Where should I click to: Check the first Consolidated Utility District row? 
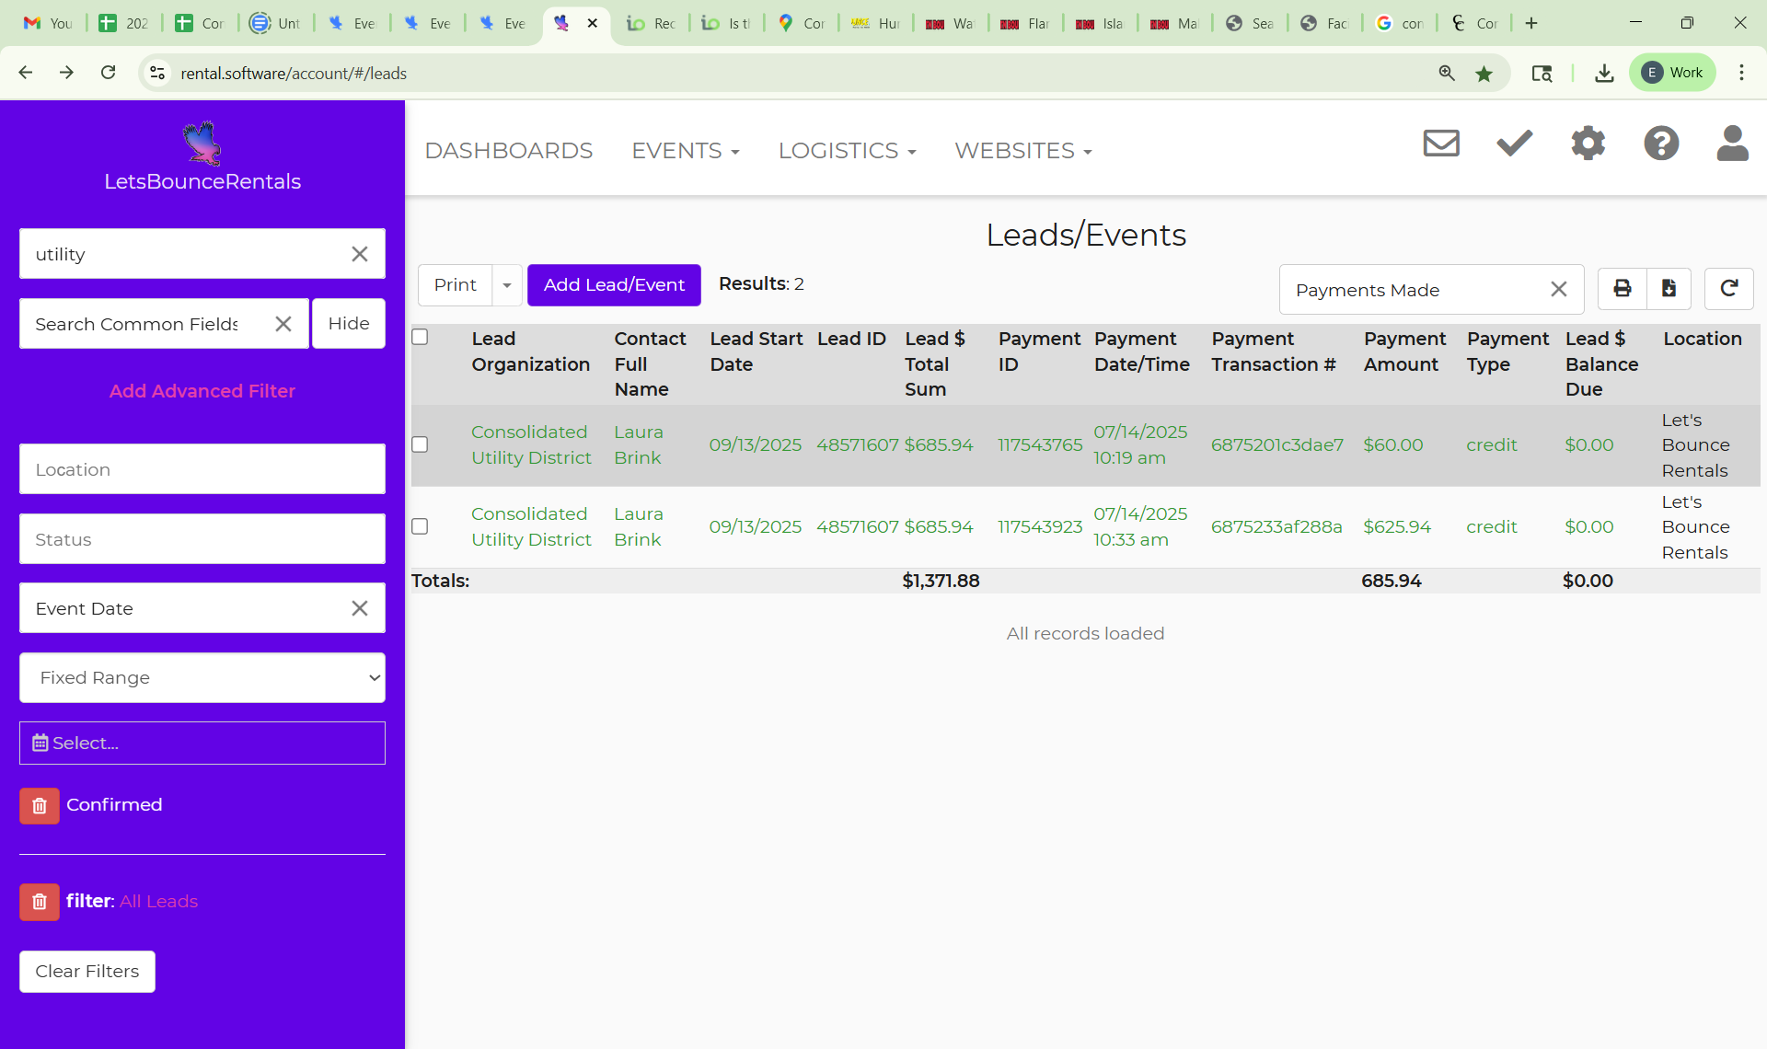420,444
